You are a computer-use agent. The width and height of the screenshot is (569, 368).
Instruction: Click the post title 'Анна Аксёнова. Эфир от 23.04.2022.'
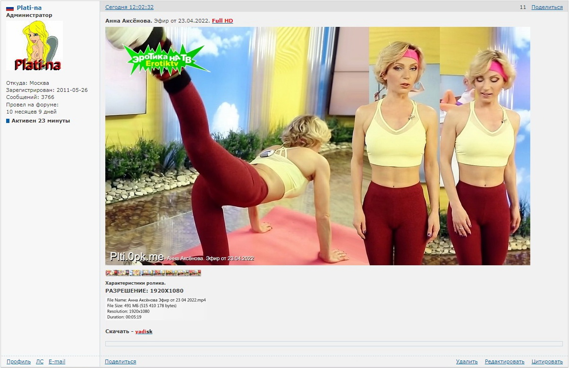click(x=158, y=21)
